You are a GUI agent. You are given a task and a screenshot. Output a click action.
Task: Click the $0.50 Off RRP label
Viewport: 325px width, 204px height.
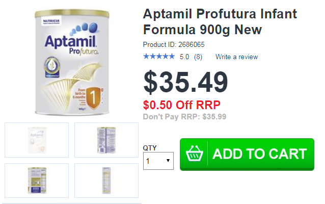181,105
